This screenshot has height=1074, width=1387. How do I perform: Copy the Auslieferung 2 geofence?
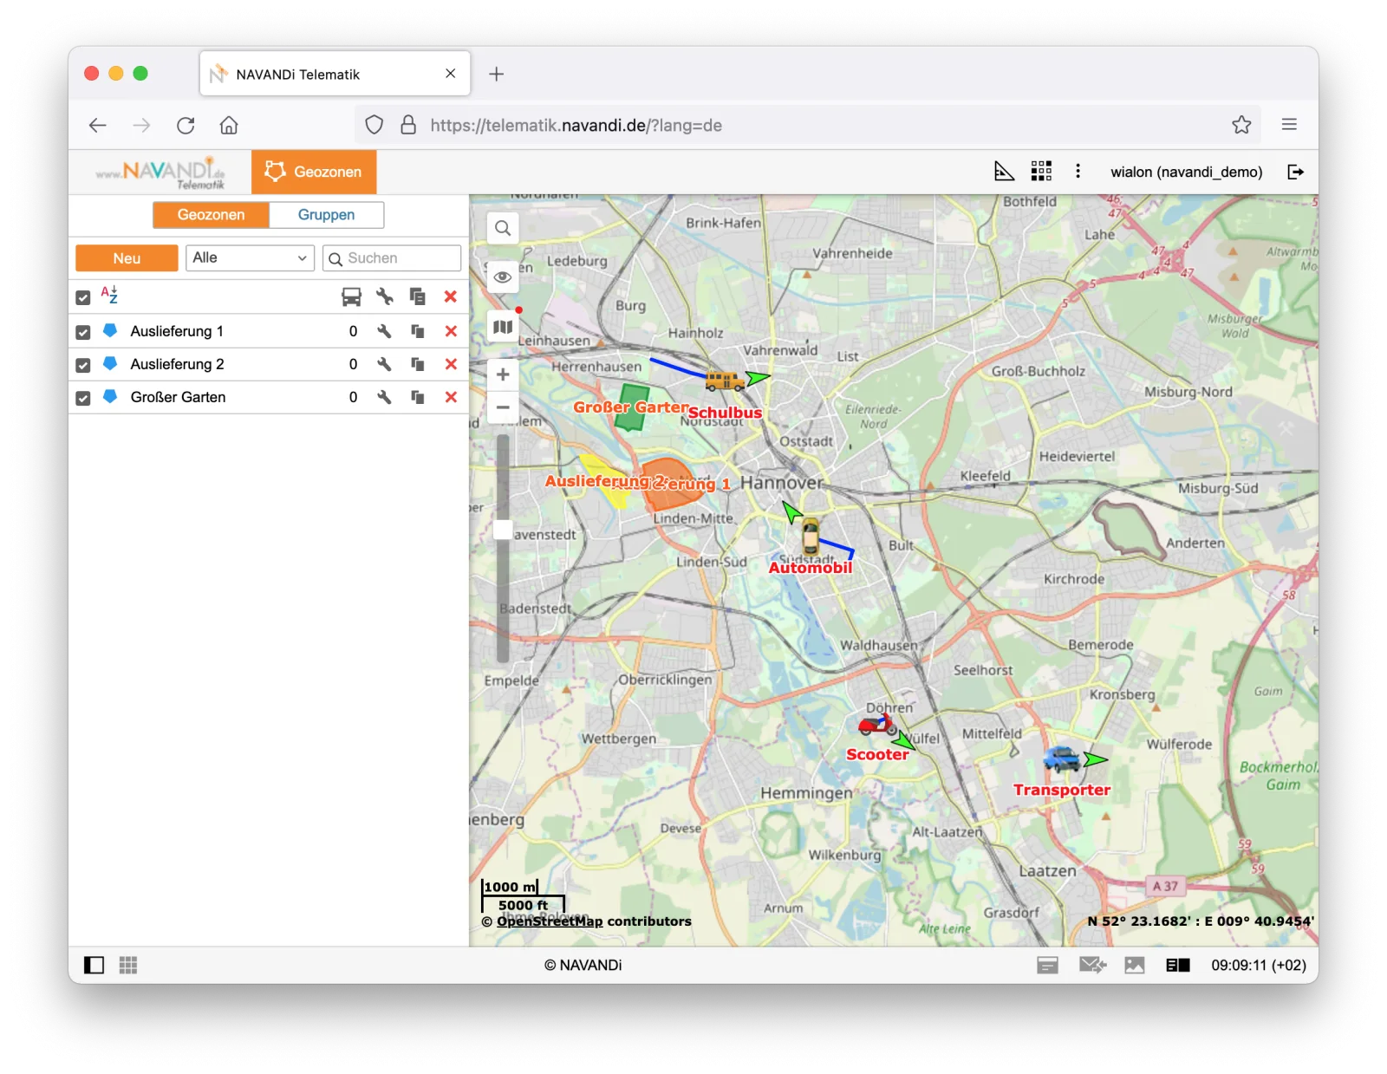418,364
